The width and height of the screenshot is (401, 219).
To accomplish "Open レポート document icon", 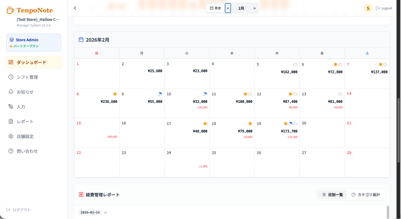I will coord(11,121).
